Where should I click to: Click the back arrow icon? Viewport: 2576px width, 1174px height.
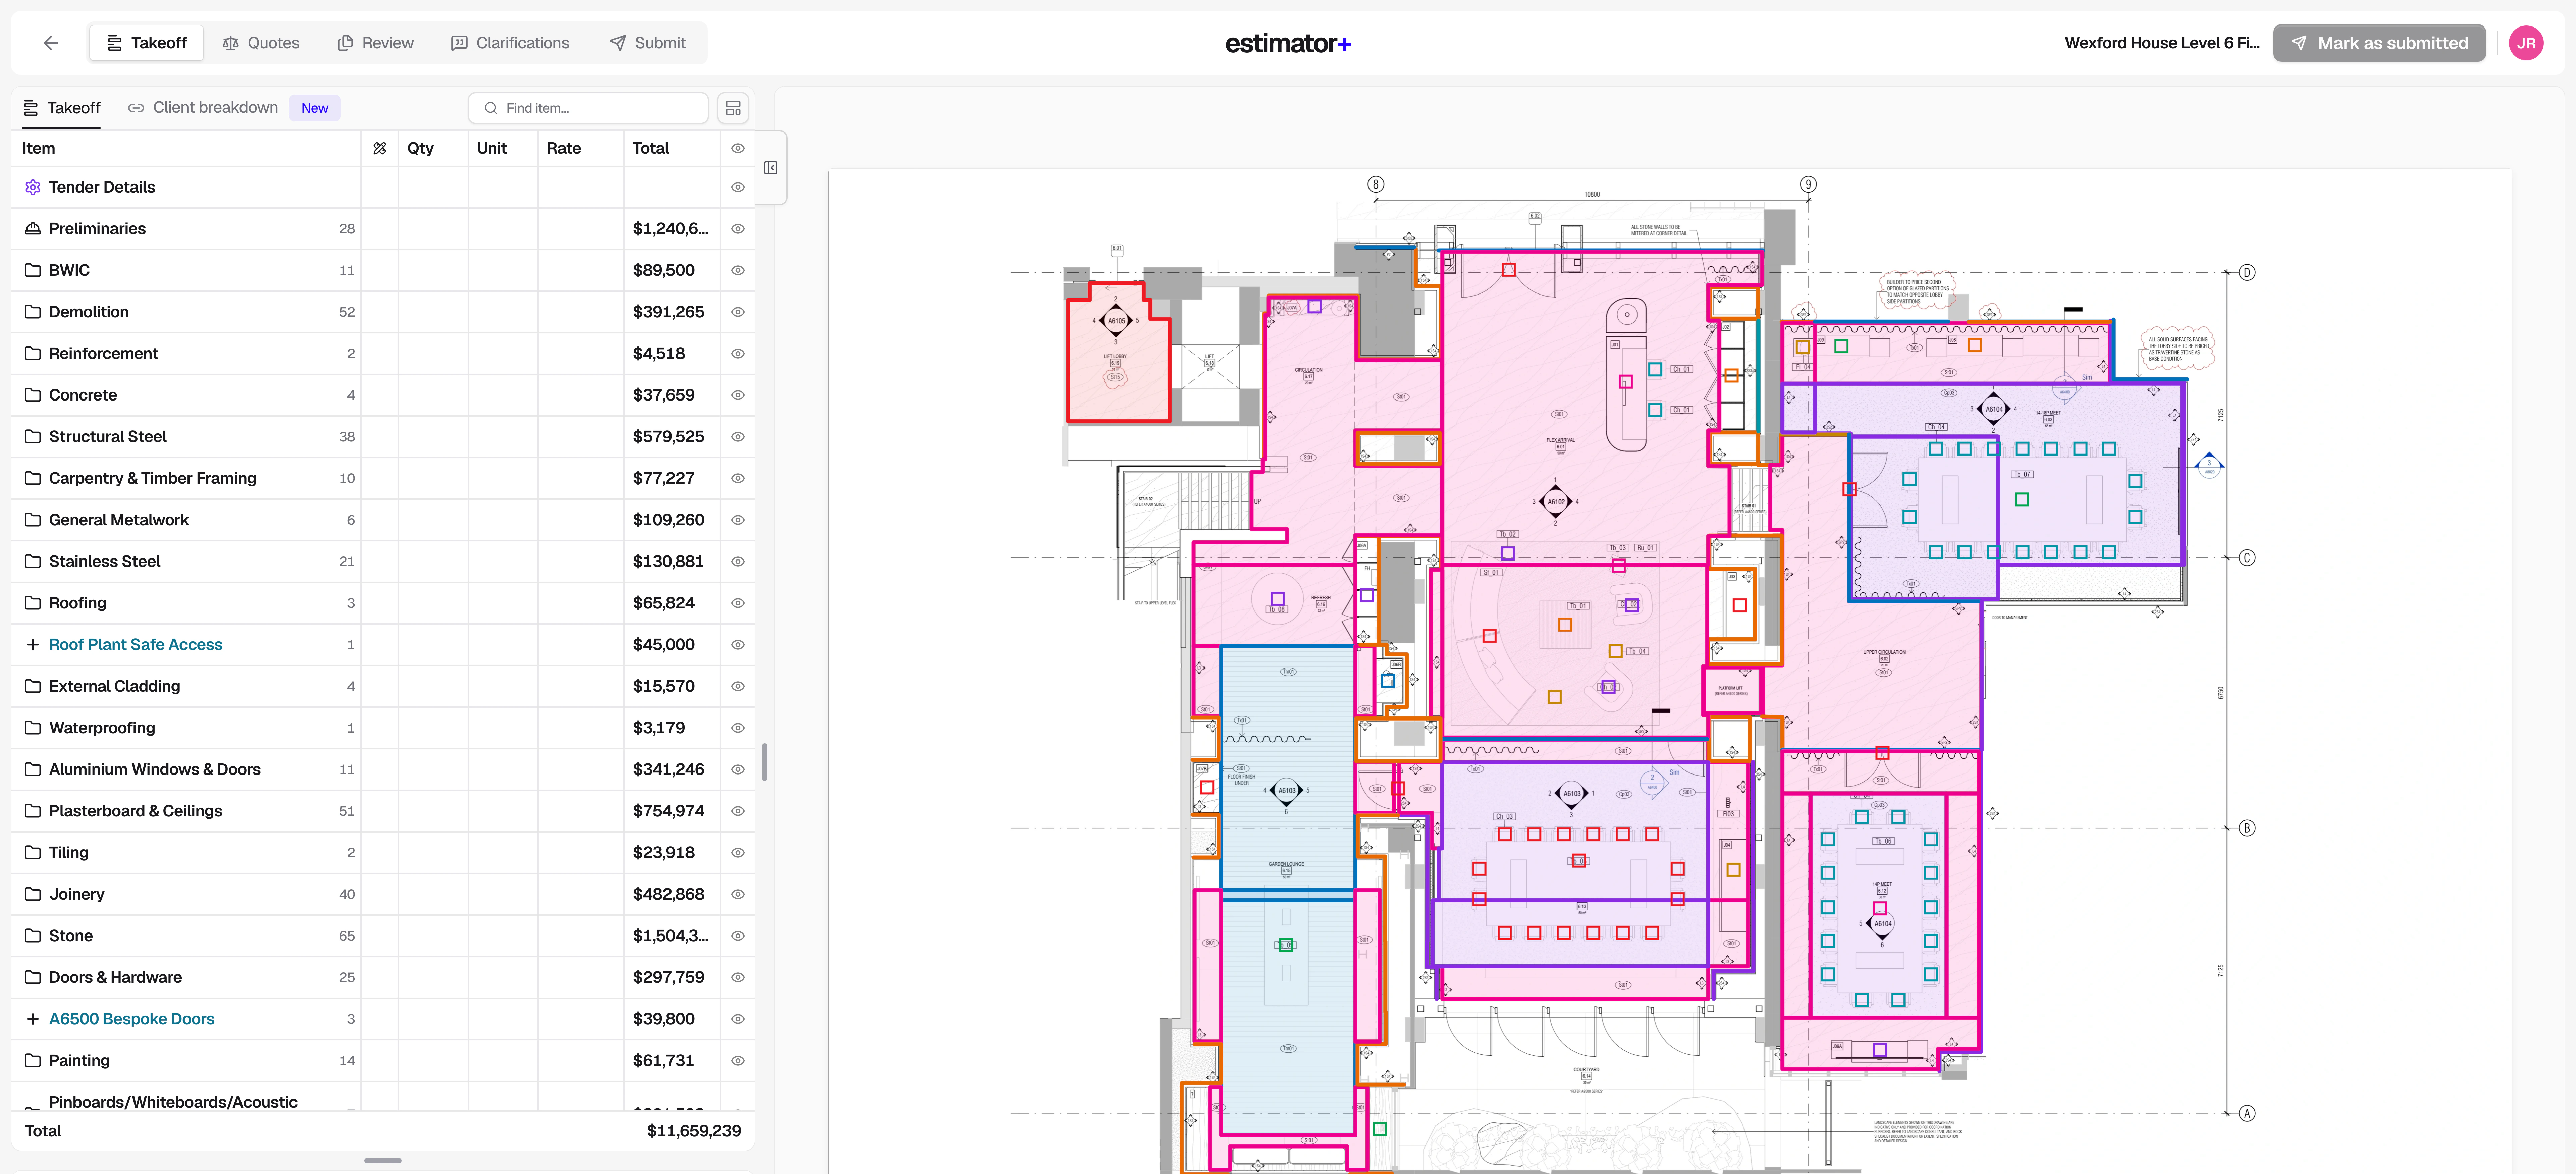(51, 43)
